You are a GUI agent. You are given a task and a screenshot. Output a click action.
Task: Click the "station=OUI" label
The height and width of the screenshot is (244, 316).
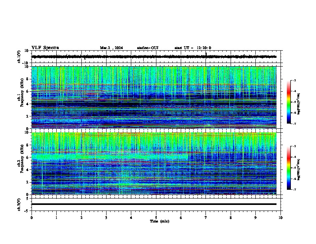tap(148, 48)
